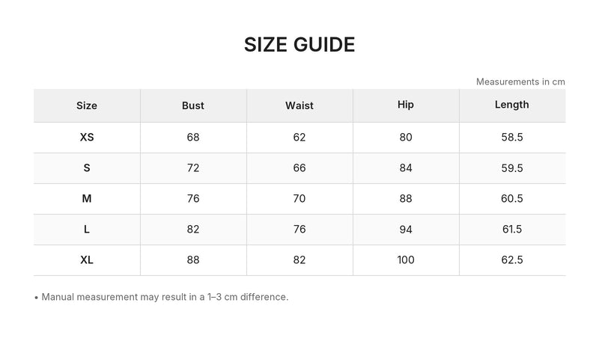Screen dimensions: 599x341
Task: Select the Size column header
Action: pyautogui.click(x=87, y=105)
